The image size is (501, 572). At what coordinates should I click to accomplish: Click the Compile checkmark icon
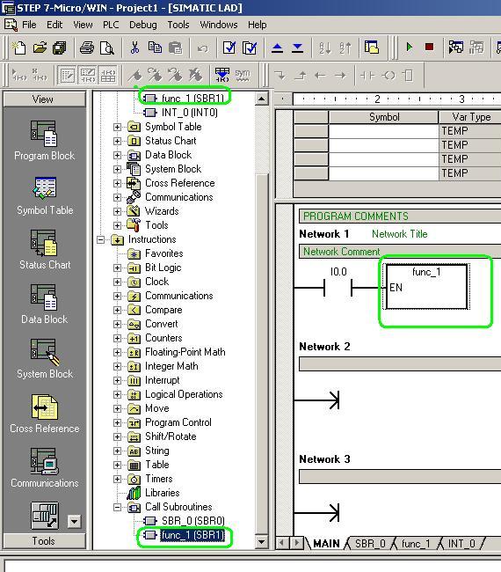pos(229,48)
